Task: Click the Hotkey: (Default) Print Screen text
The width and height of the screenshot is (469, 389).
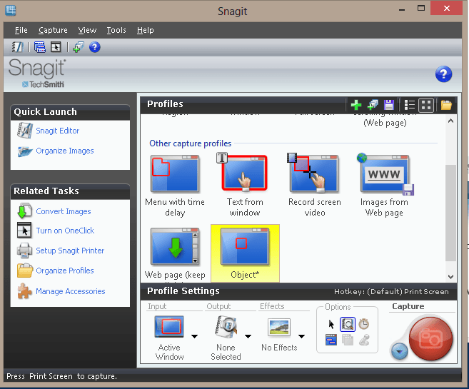Action: coord(391,291)
